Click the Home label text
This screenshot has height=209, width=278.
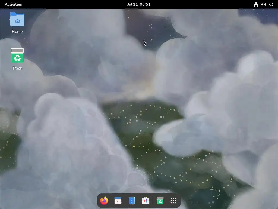point(17,32)
